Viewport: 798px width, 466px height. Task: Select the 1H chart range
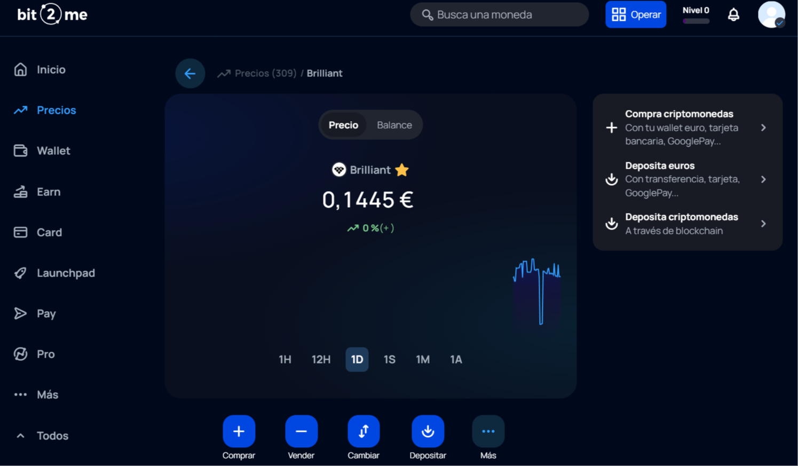click(285, 359)
